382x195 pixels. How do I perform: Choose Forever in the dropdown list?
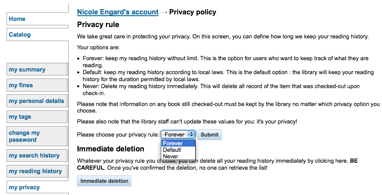point(179,143)
